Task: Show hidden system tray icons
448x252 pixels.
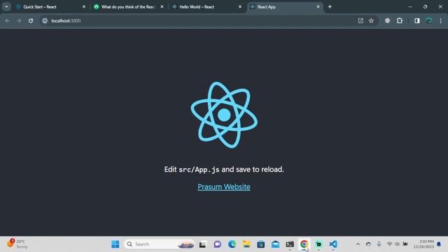Action: click(358, 244)
